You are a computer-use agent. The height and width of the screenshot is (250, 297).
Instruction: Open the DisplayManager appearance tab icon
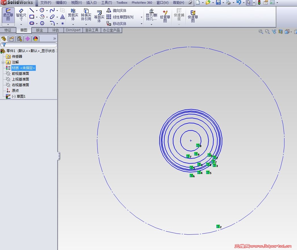tap(35, 39)
